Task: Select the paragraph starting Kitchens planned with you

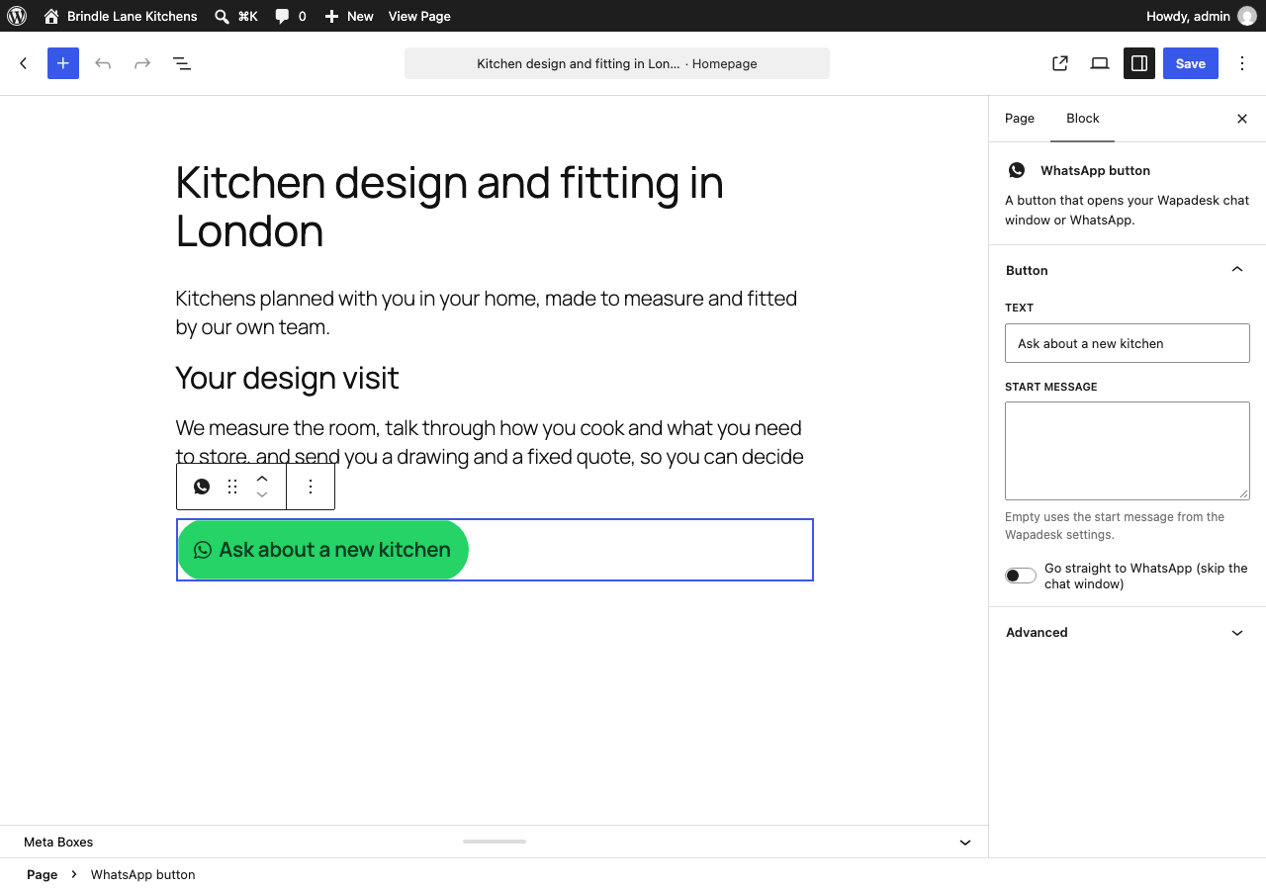Action: [495, 312]
